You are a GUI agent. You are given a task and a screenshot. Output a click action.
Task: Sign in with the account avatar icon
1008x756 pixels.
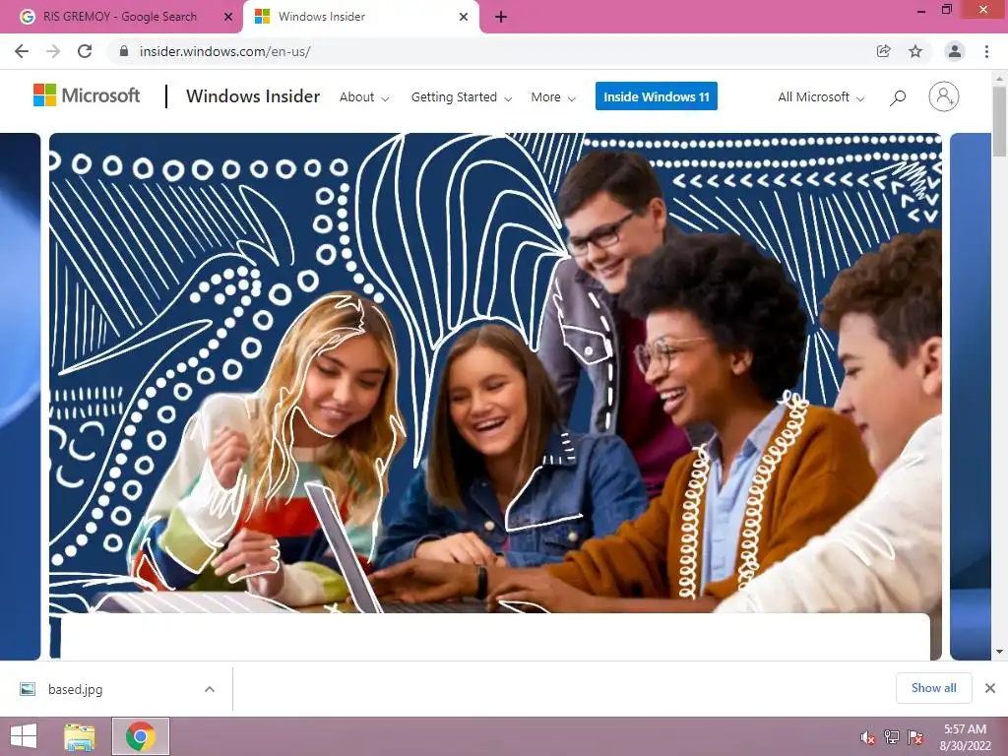[x=944, y=96]
